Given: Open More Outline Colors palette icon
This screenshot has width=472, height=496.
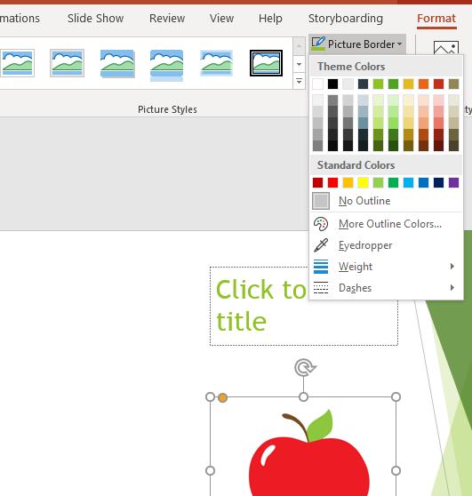Looking at the screenshot, I should click(321, 224).
